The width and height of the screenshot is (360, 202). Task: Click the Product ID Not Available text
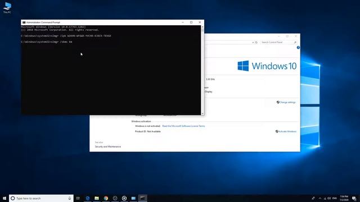coord(147,131)
